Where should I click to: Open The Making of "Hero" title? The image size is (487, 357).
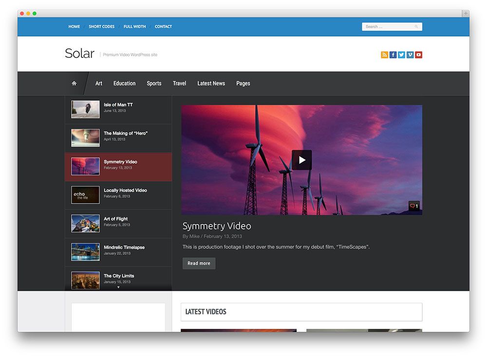[x=126, y=133]
